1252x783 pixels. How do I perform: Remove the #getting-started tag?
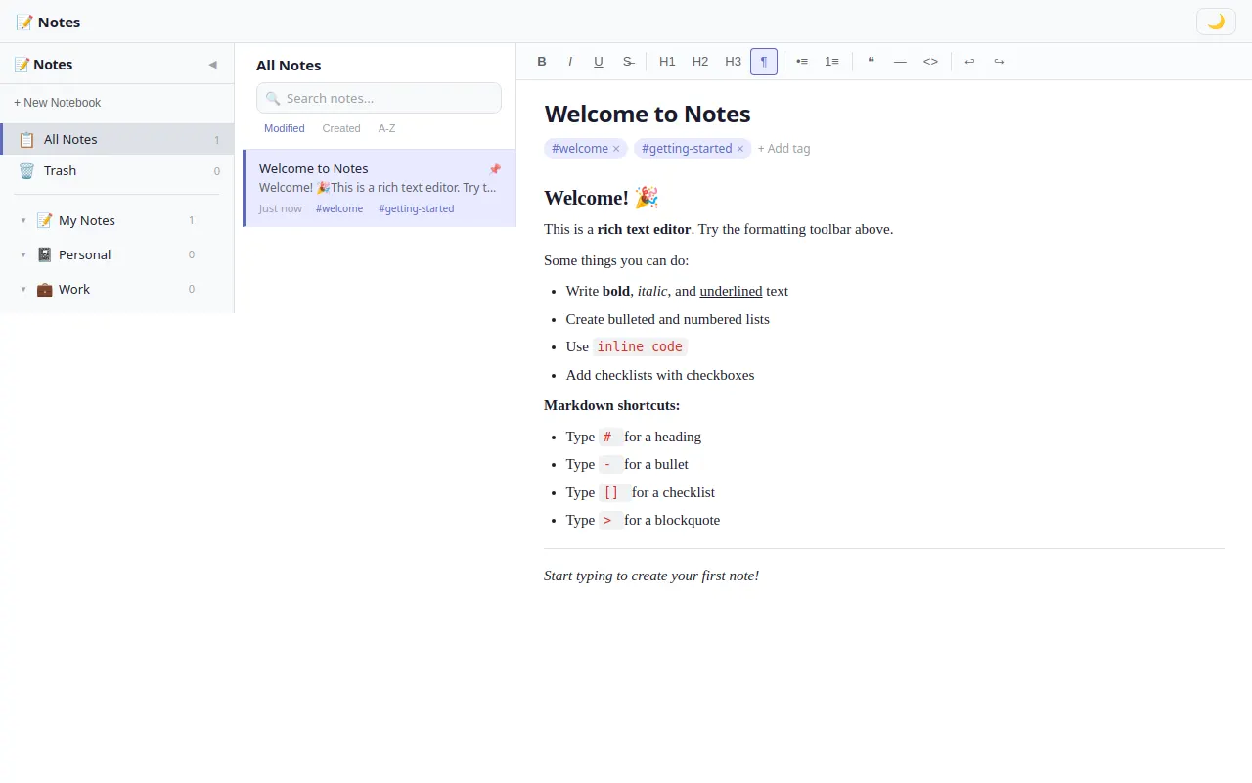pos(740,149)
